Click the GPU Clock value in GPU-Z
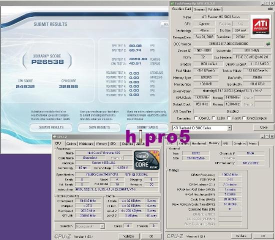Screen dimensions: 275x240 [202, 97]
